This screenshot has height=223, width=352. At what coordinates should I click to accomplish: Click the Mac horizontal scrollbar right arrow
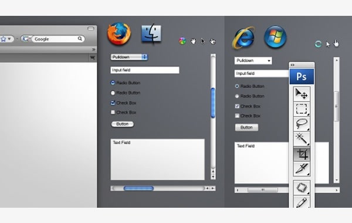pyautogui.click(x=212, y=188)
